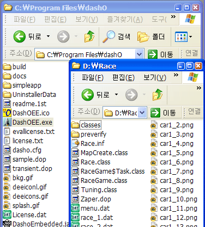Open the Views button dropdown arrow
The image size is (205, 227).
coord(190,36)
